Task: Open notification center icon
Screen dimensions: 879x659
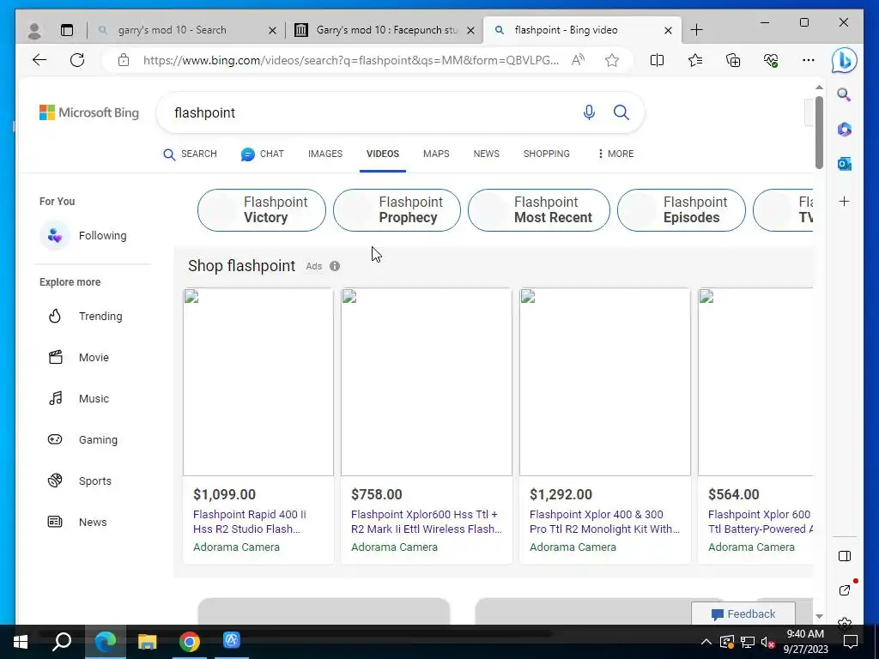Action: pos(851,642)
